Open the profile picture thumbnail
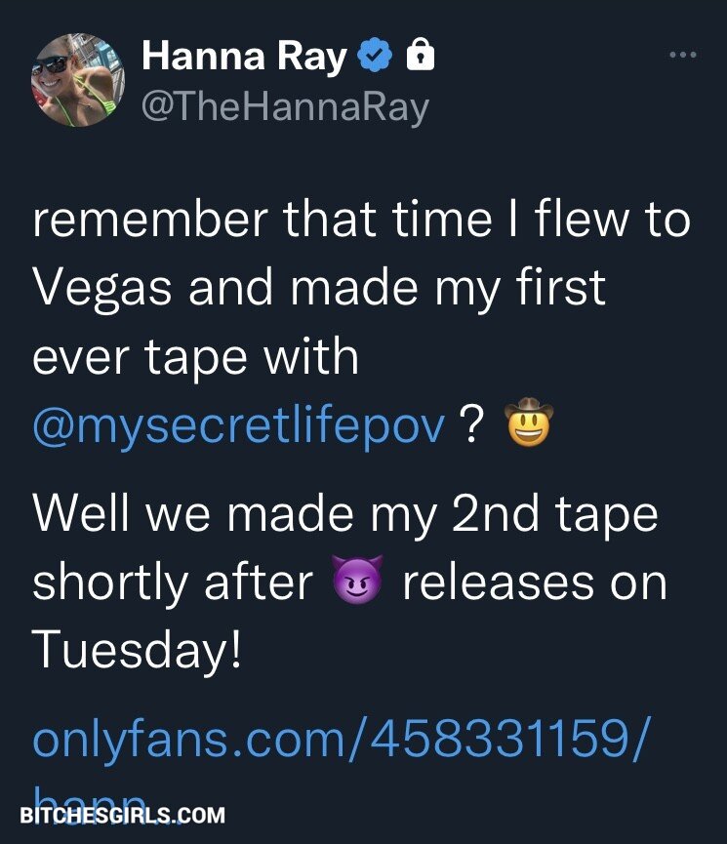The width and height of the screenshot is (727, 844). pyautogui.click(x=77, y=81)
